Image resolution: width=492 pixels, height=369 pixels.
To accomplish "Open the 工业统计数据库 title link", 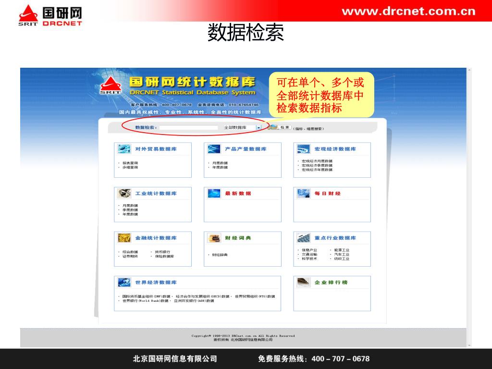I will (156, 194).
